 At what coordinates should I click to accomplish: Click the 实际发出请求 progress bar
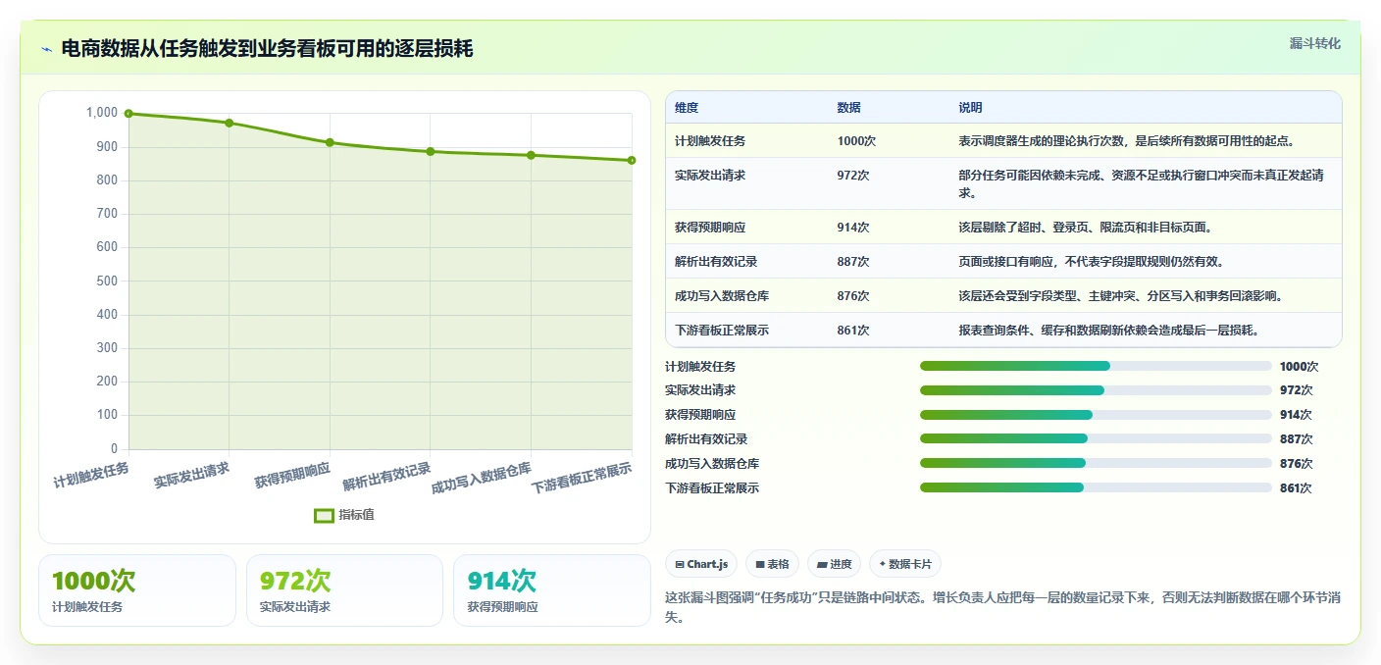pyautogui.click(x=1096, y=390)
